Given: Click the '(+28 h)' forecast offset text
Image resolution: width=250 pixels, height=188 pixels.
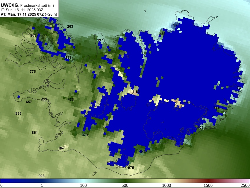Looking at the screenshot, I should click(x=51, y=14).
